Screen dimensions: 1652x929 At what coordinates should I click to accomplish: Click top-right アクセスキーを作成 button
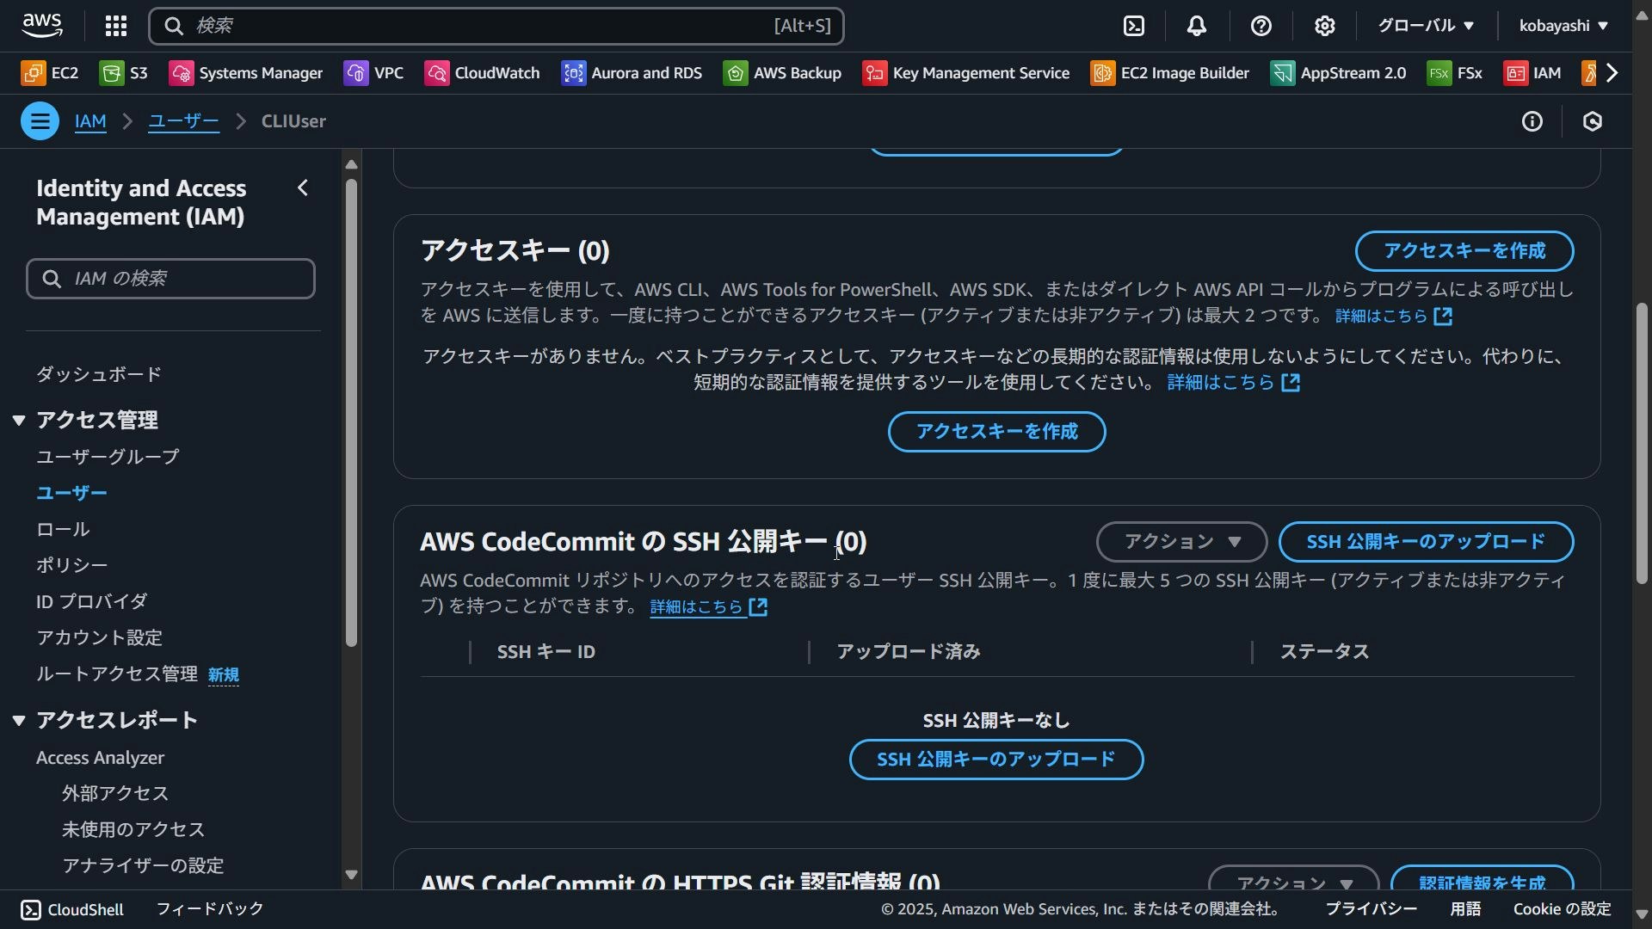tap(1464, 251)
